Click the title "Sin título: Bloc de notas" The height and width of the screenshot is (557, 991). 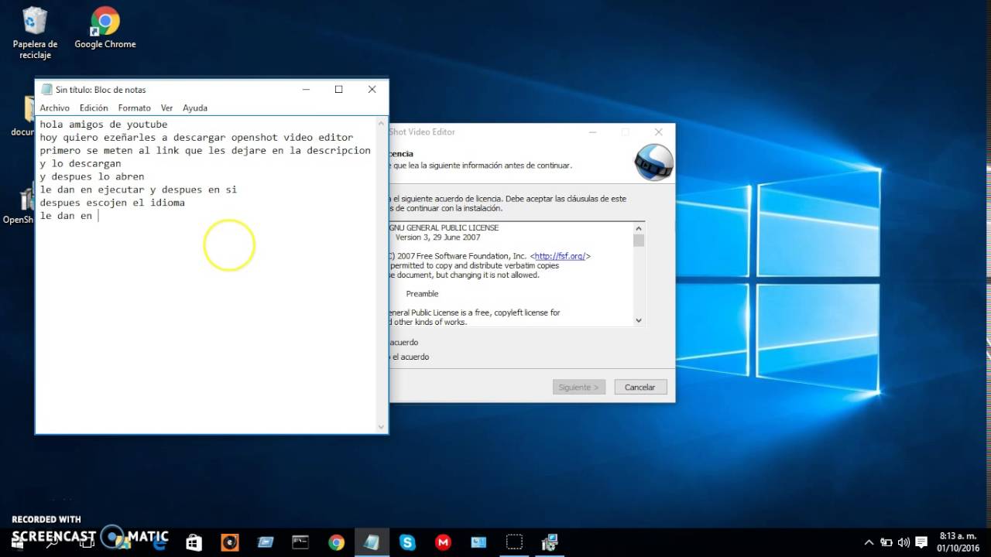tap(101, 90)
